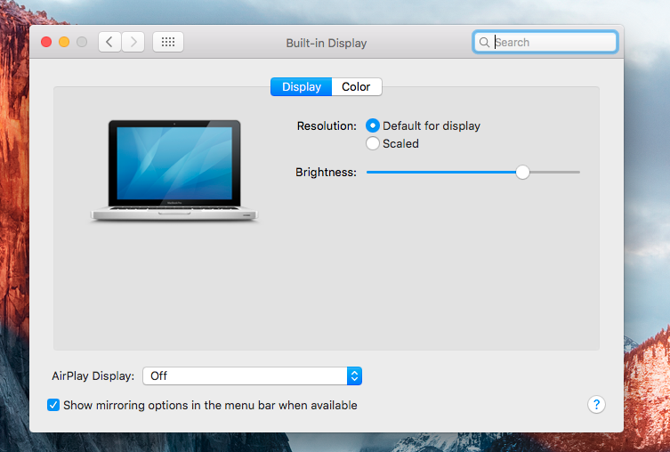Viewport: 670px width, 452px height.
Task: Go back with the left chevron button
Action: pyautogui.click(x=109, y=42)
